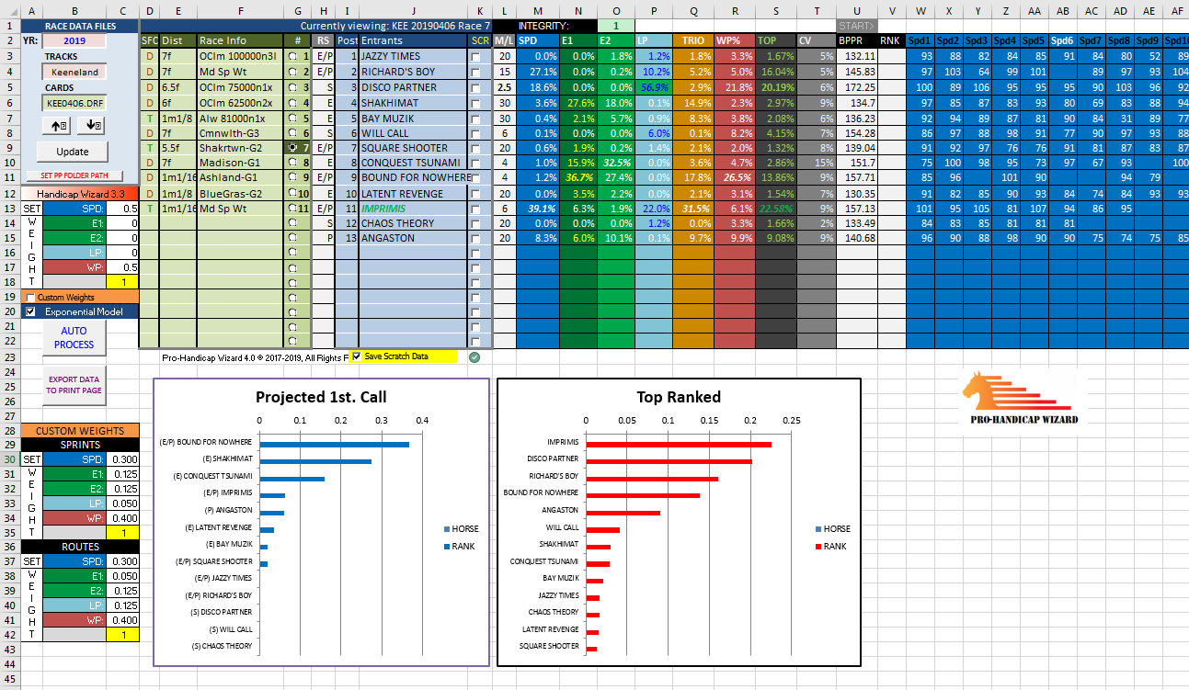Click the SPD weight cell showing 0.5
Viewport: 1189px width, 690px height.
pos(122,209)
